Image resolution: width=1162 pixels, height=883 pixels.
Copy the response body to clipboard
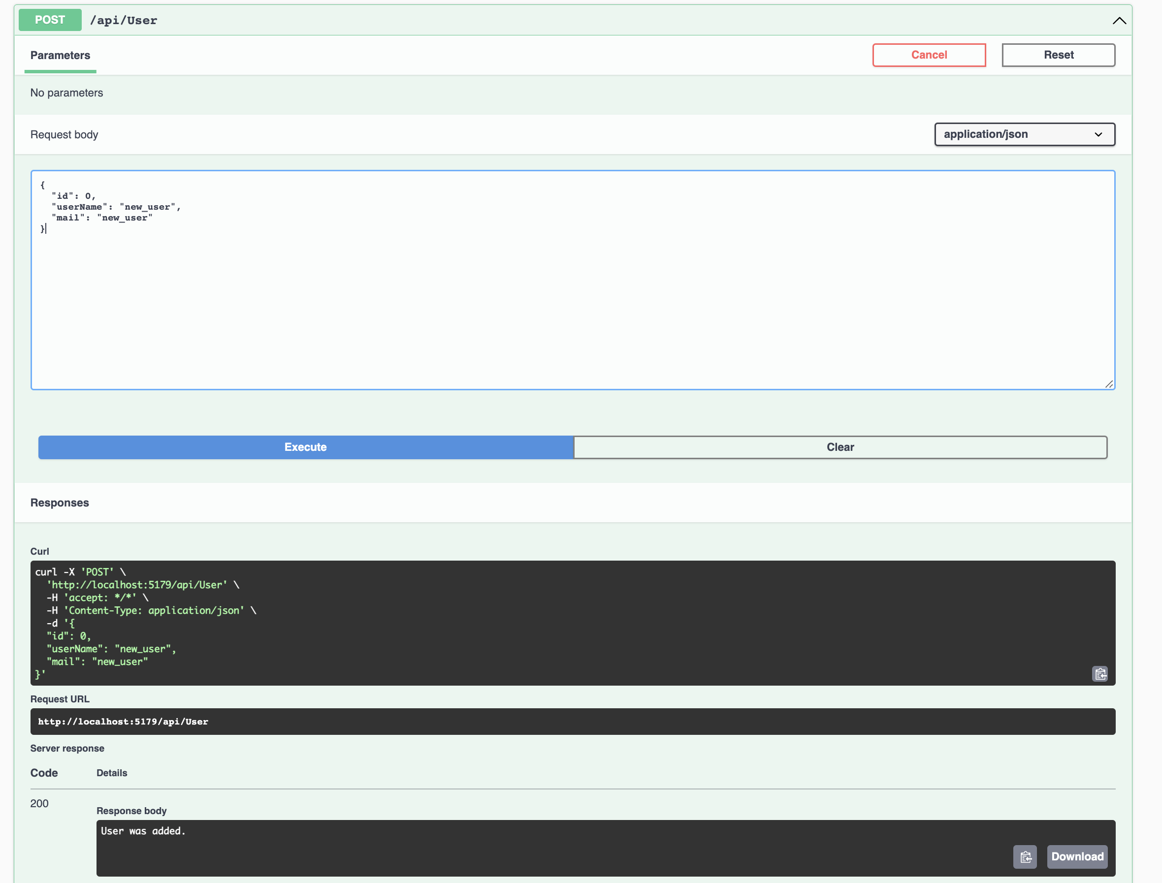[1025, 857]
